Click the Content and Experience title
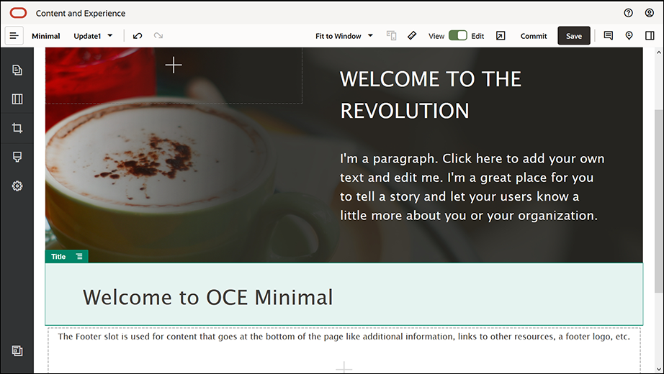664x374 pixels. tap(81, 13)
